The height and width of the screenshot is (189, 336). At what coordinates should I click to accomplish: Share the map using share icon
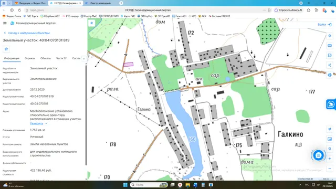coord(330,65)
